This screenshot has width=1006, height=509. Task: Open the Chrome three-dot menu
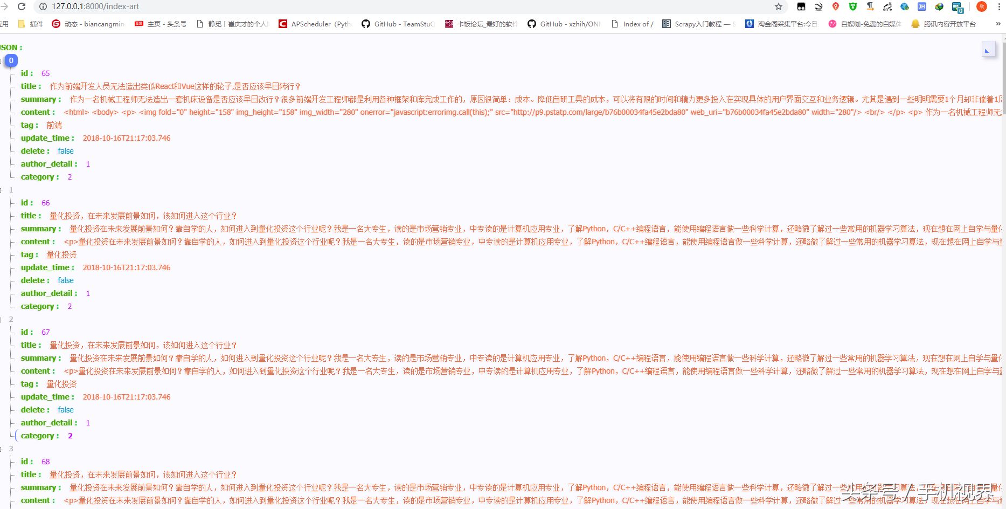click(x=1000, y=7)
